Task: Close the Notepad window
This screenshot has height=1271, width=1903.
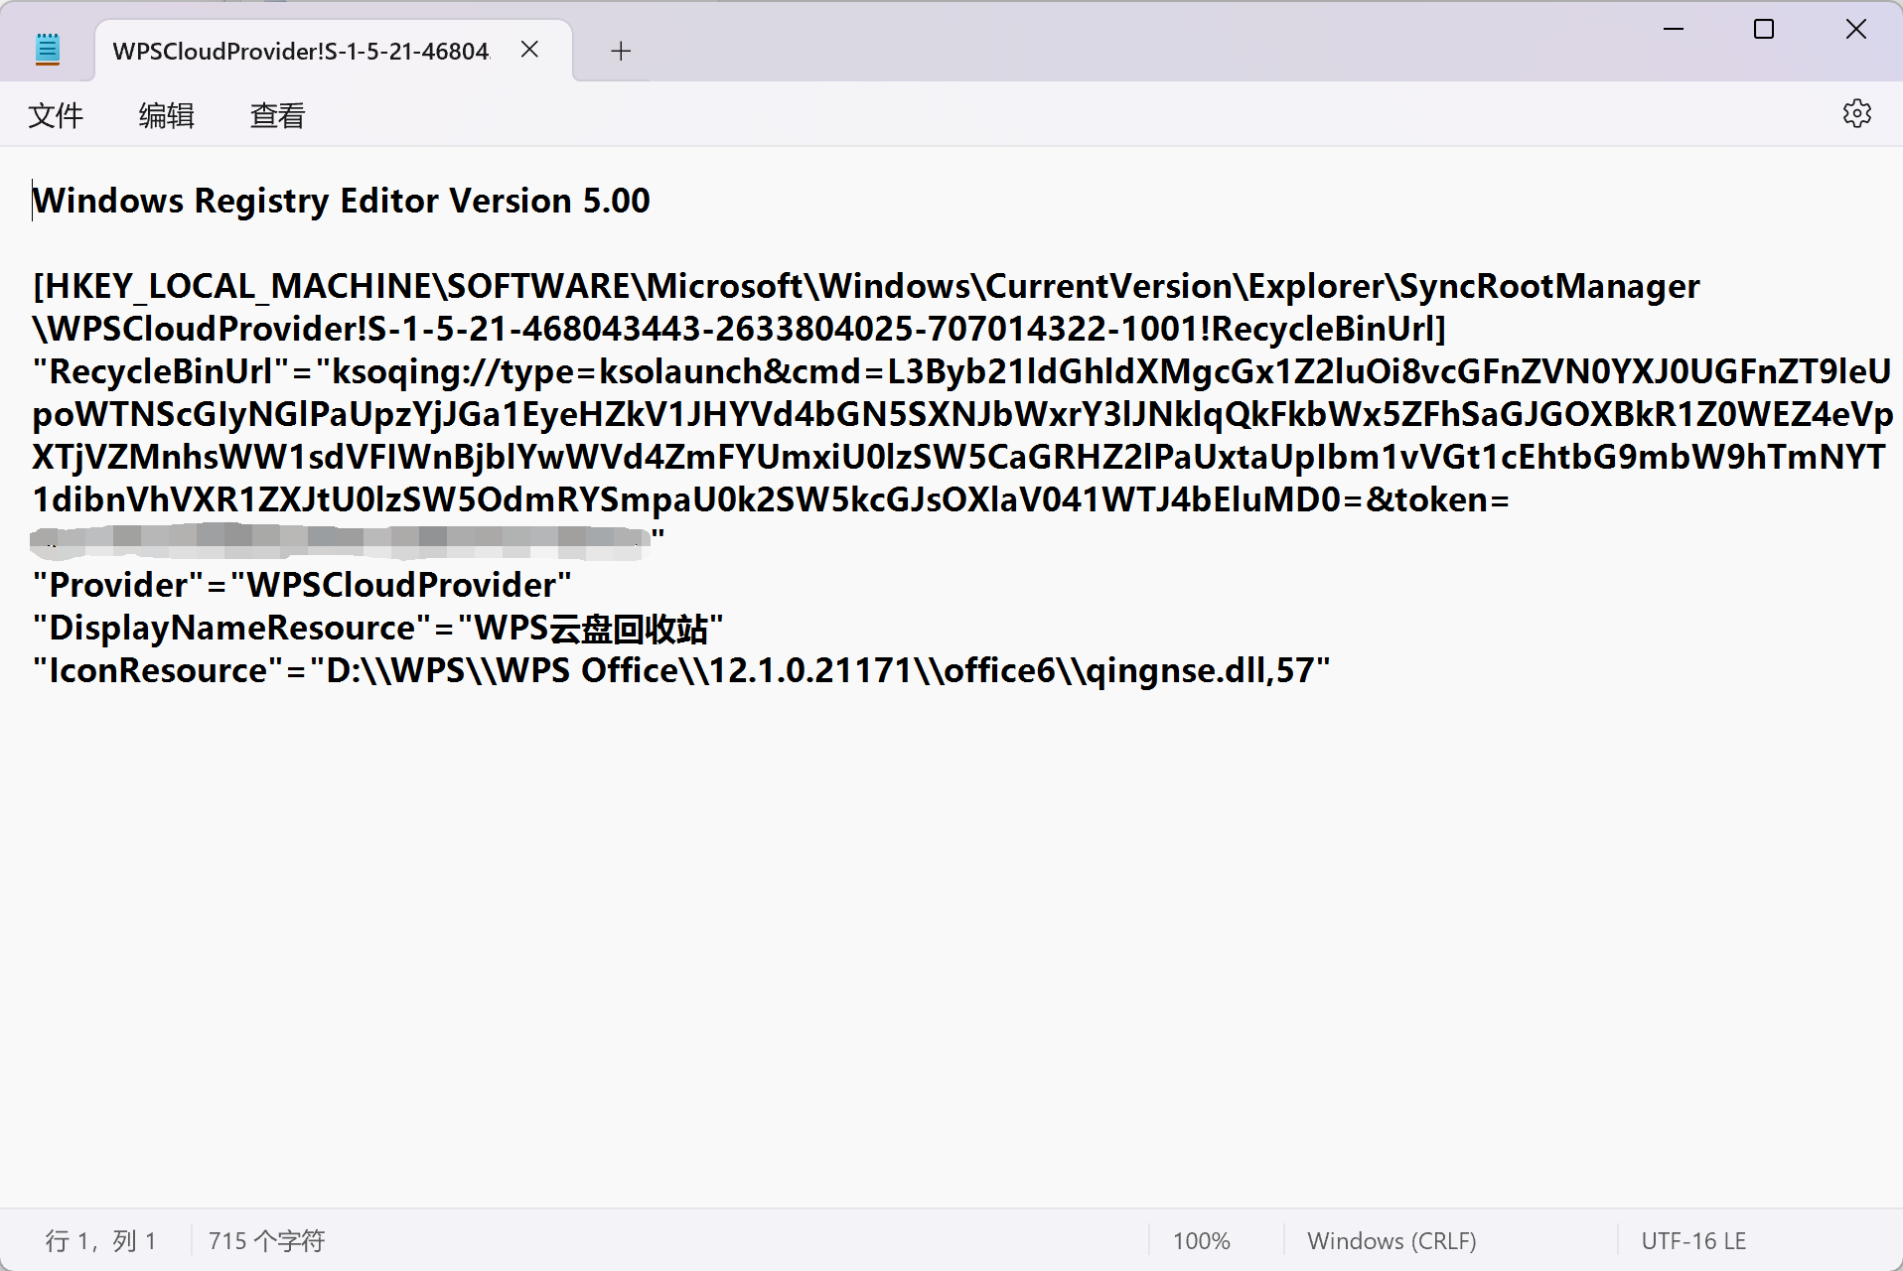Action: coord(1856,30)
